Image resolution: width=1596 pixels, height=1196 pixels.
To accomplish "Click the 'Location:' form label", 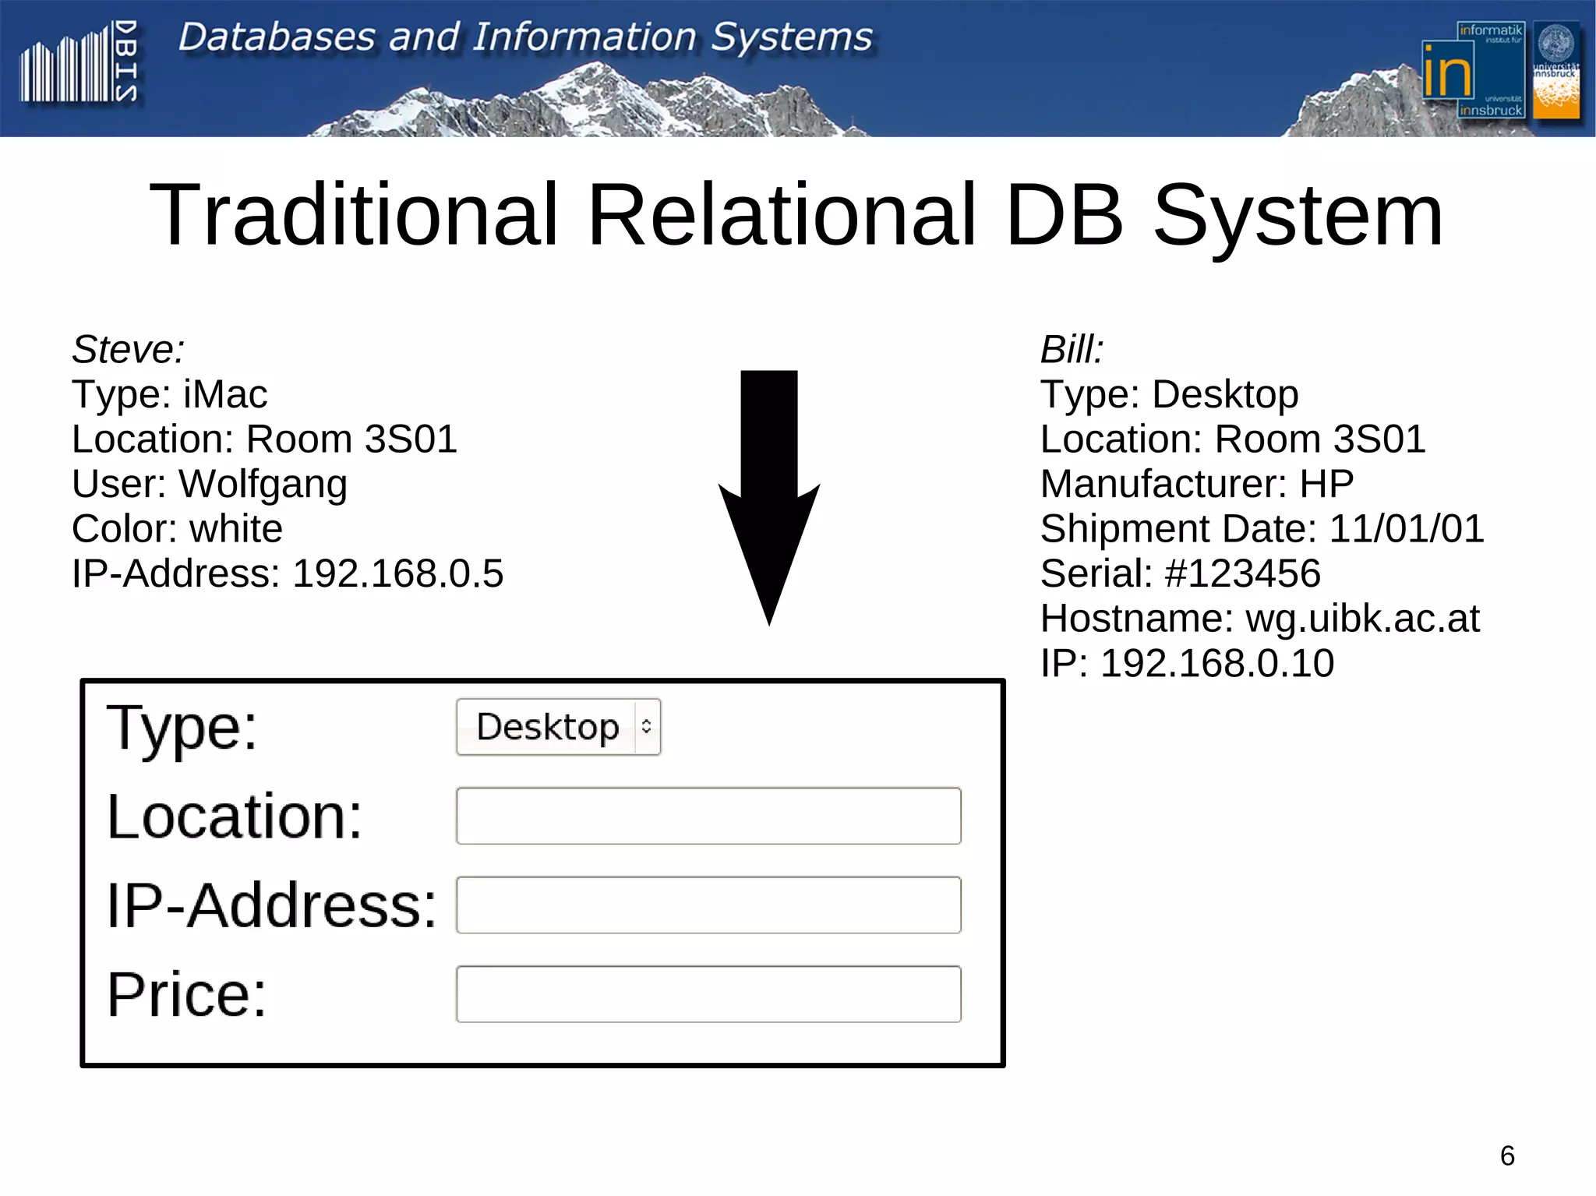I will [235, 817].
